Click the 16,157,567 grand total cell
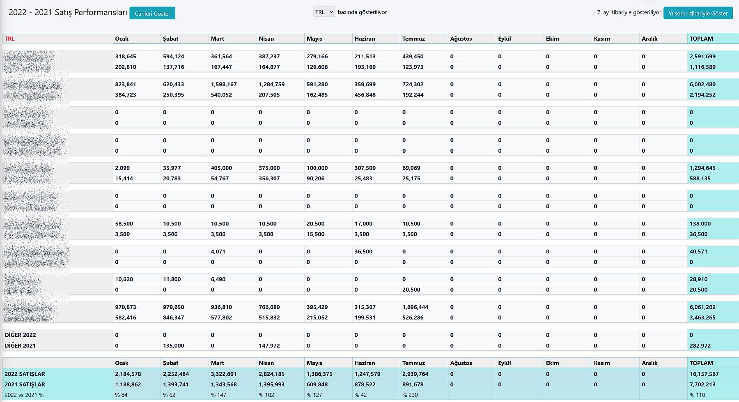739x402 pixels. [x=704, y=374]
